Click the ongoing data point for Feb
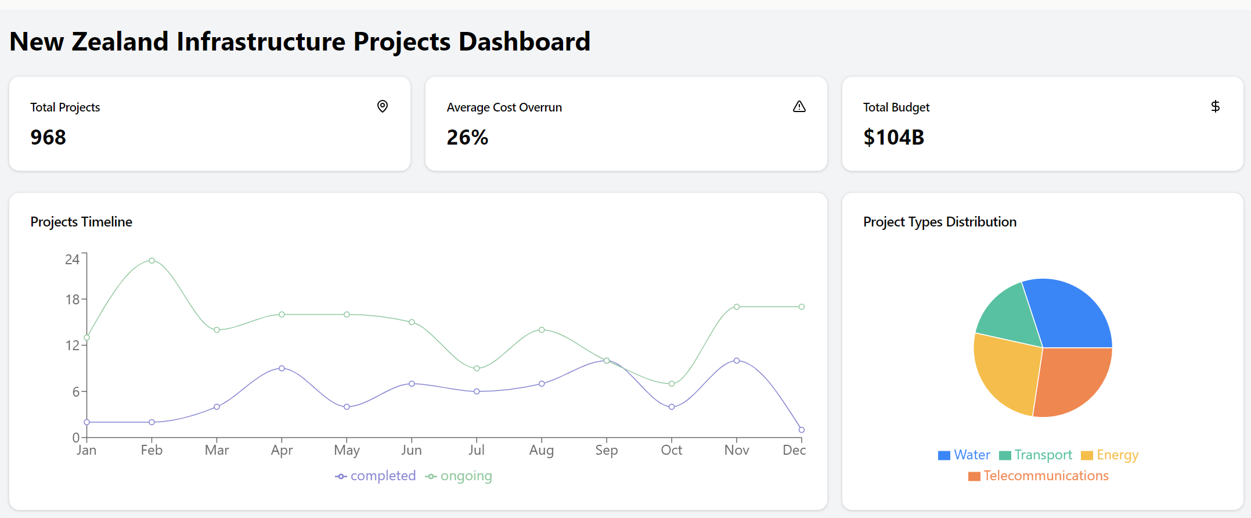This screenshot has width=1251, height=518. tap(152, 261)
